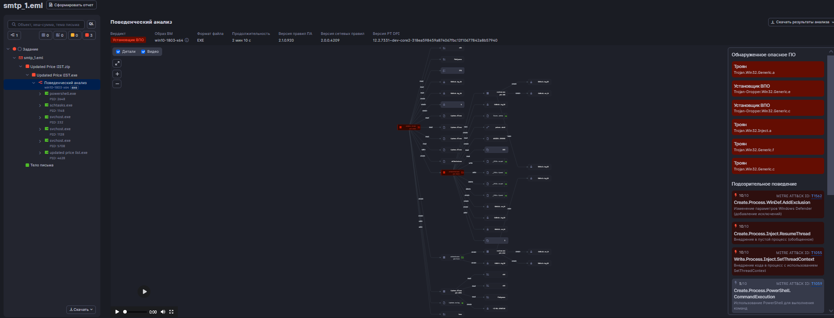
Task: Zoom in the graph with the plus button
Action: pyautogui.click(x=117, y=74)
